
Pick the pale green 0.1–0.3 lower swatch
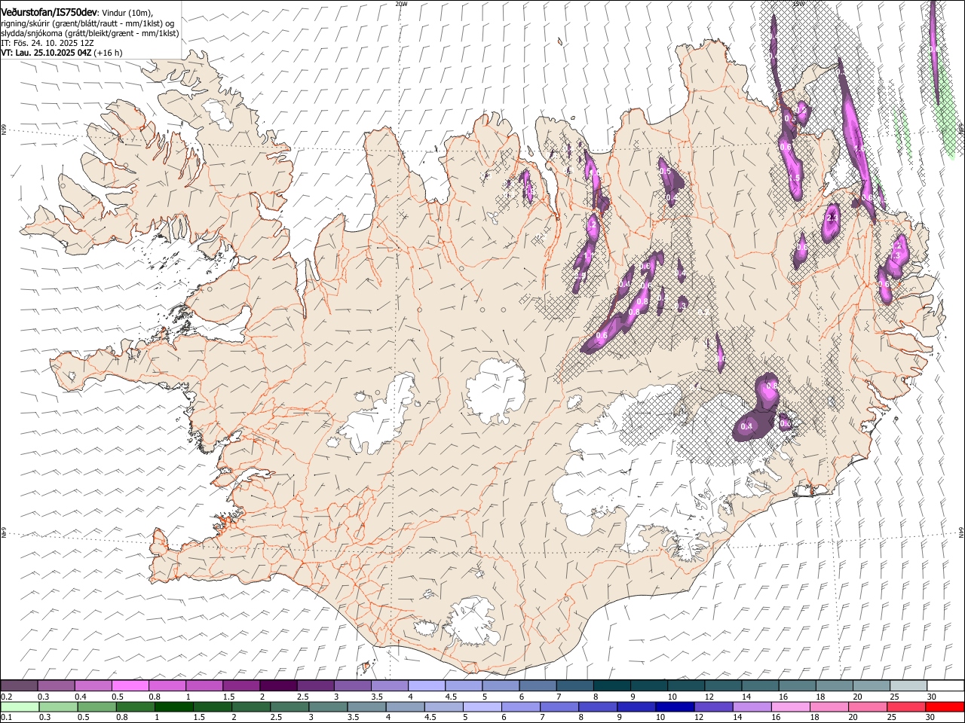[x=20, y=706]
